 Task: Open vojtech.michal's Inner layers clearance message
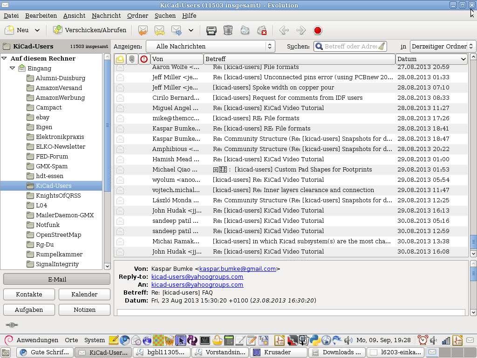(291, 190)
